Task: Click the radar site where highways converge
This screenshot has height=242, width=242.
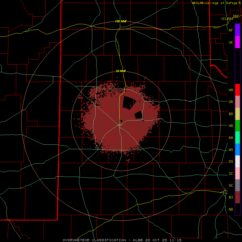Action: pyautogui.click(x=120, y=125)
